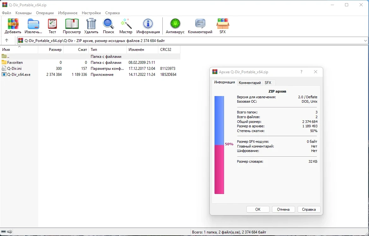Image resolution: width=369 pixels, height=236 pixels.
Task: Switch to the Комментарий dialog tab
Action: click(x=250, y=82)
